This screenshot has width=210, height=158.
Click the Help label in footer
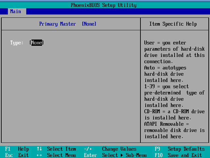23,149
